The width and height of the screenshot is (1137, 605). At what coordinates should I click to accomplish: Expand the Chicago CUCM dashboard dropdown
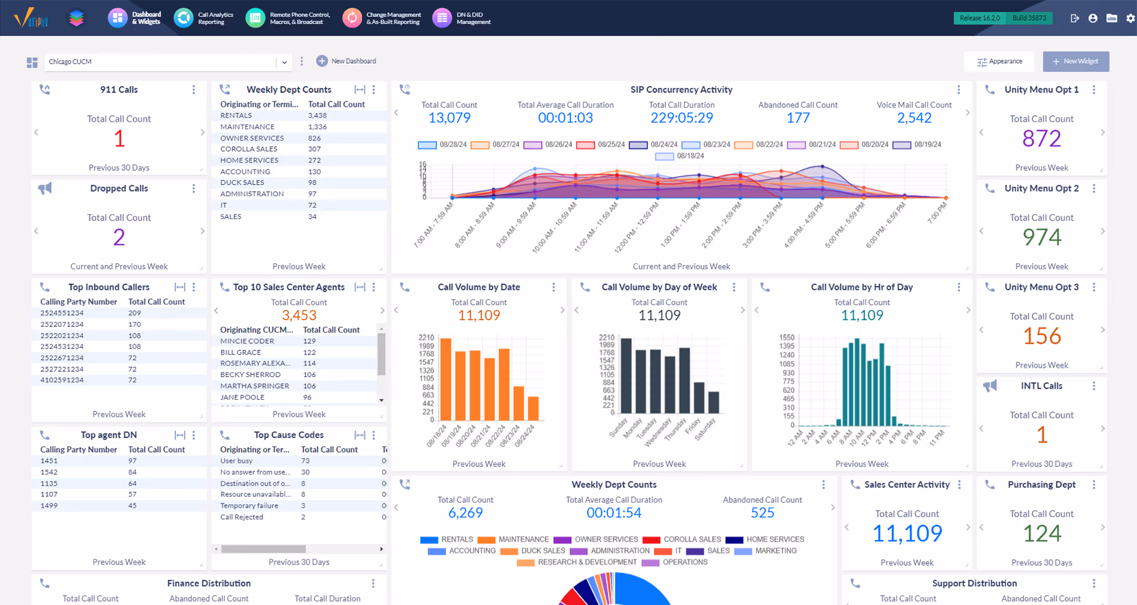(284, 62)
